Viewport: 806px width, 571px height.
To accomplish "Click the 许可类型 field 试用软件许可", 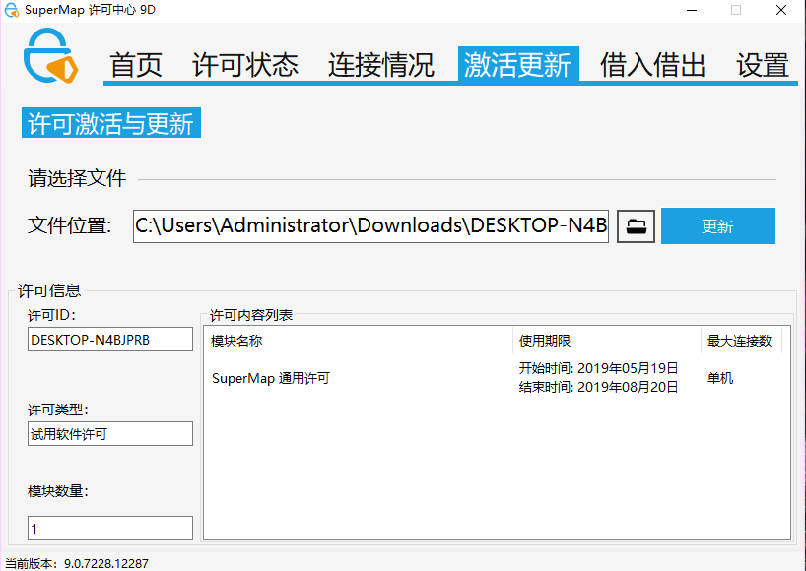I will pyautogui.click(x=110, y=434).
